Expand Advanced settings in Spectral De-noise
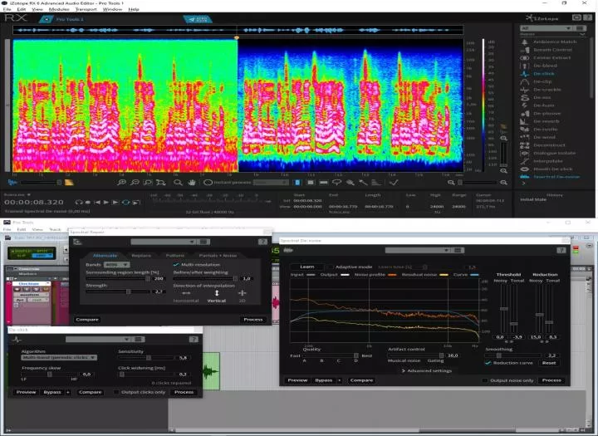 coord(426,370)
